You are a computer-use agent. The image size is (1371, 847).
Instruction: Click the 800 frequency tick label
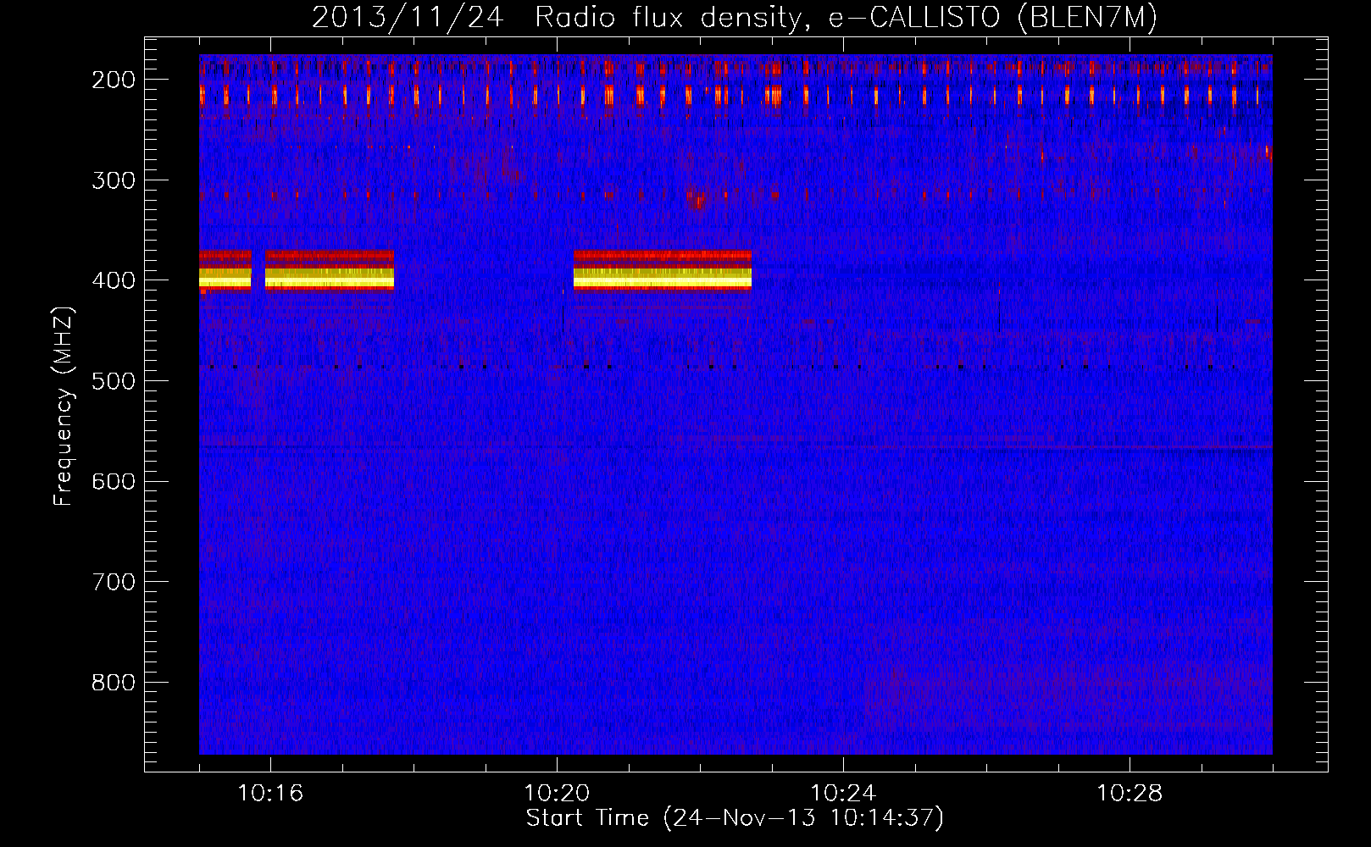pos(114,683)
